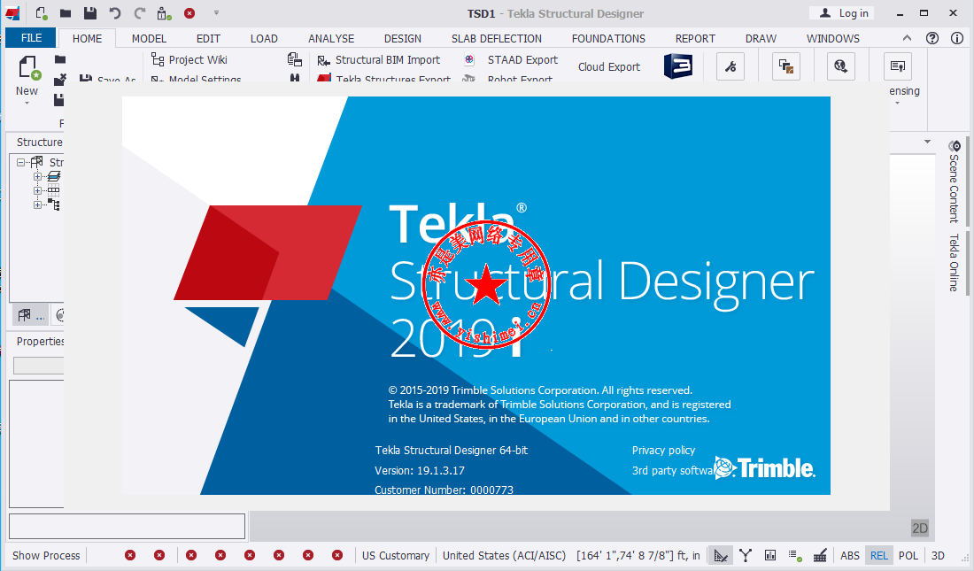
Task: Click United States (ACI/AISC) design code
Action: pos(505,555)
